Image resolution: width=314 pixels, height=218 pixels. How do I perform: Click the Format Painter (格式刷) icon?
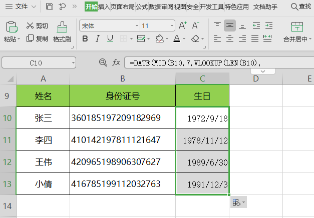coord(62,27)
